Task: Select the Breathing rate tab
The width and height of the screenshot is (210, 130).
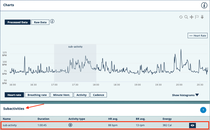Action: (x=37, y=95)
